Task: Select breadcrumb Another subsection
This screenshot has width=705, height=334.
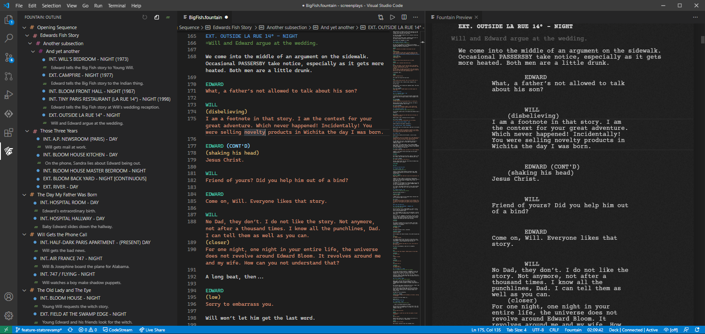Action: (x=287, y=27)
